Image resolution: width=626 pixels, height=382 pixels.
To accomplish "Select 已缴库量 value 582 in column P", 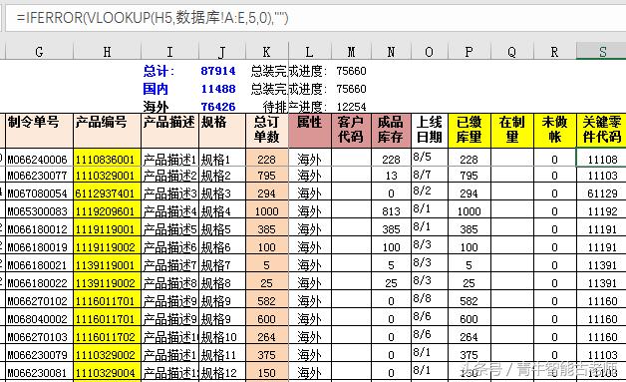I will click(469, 299).
